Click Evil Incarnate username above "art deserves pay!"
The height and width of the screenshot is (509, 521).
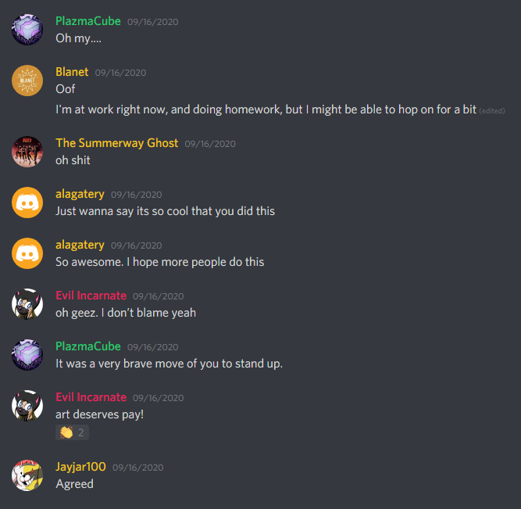pyautogui.click(x=91, y=397)
